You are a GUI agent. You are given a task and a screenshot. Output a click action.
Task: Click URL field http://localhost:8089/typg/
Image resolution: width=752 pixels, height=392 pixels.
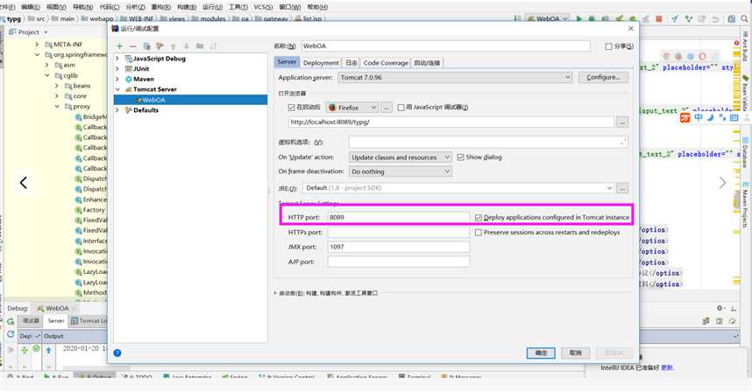[x=451, y=122]
